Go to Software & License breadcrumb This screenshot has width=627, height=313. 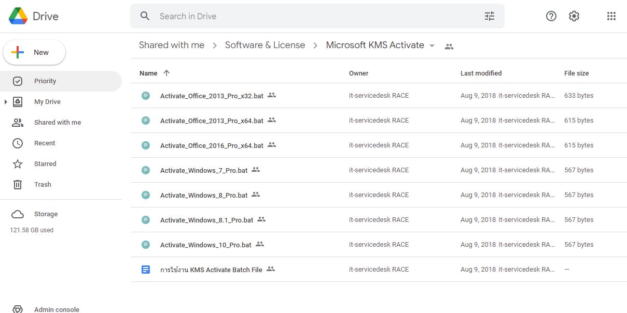(x=265, y=45)
